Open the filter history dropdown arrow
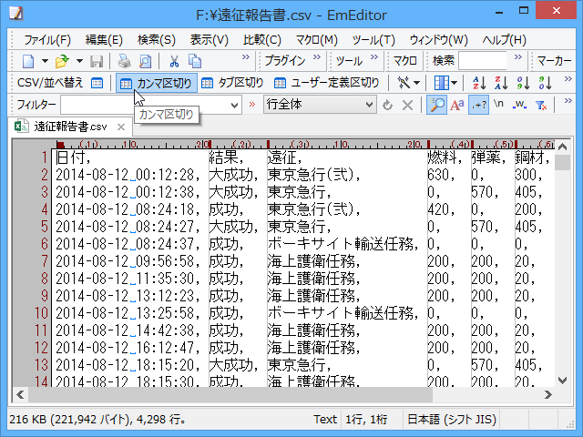The height and width of the screenshot is (437, 583). coord(235,106)
